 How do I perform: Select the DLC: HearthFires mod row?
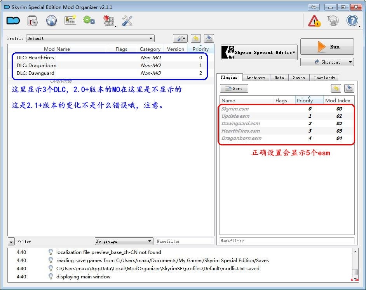click(x=111, y=57)
